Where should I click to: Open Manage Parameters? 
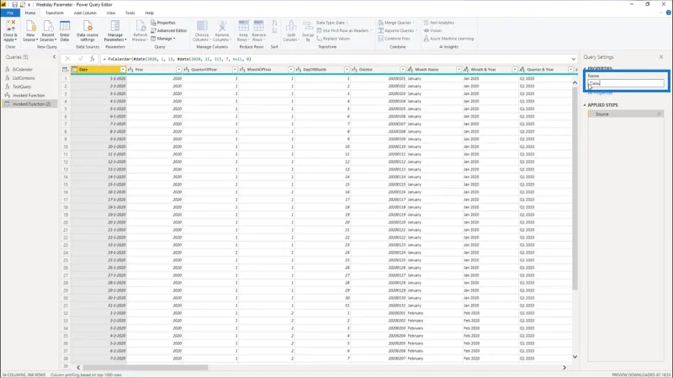click(x=115, y=30)
